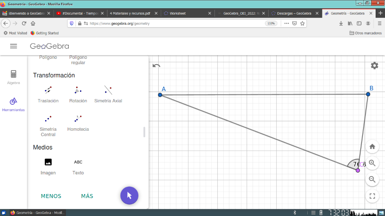385x216 pixels.
Task: Open site security lock info
Action: 79,24
